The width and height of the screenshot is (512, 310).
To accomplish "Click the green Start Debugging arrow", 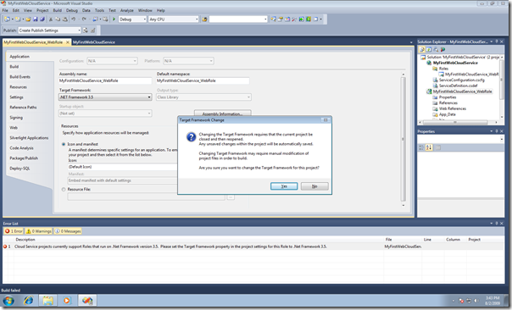I will [114, 19].
